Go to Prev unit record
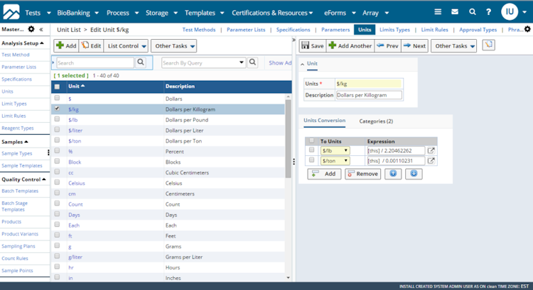Image resolution: width=533 pixels, height=290 pixels. click(x=388, y=46)
